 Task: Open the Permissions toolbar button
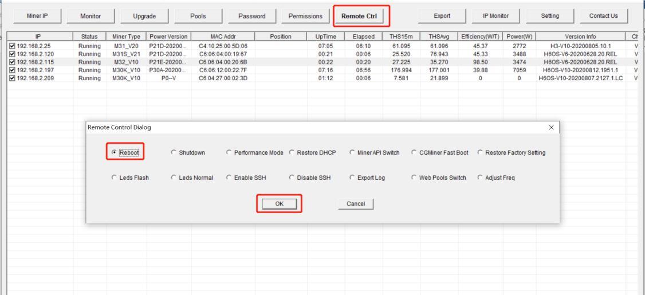(305, 16)
